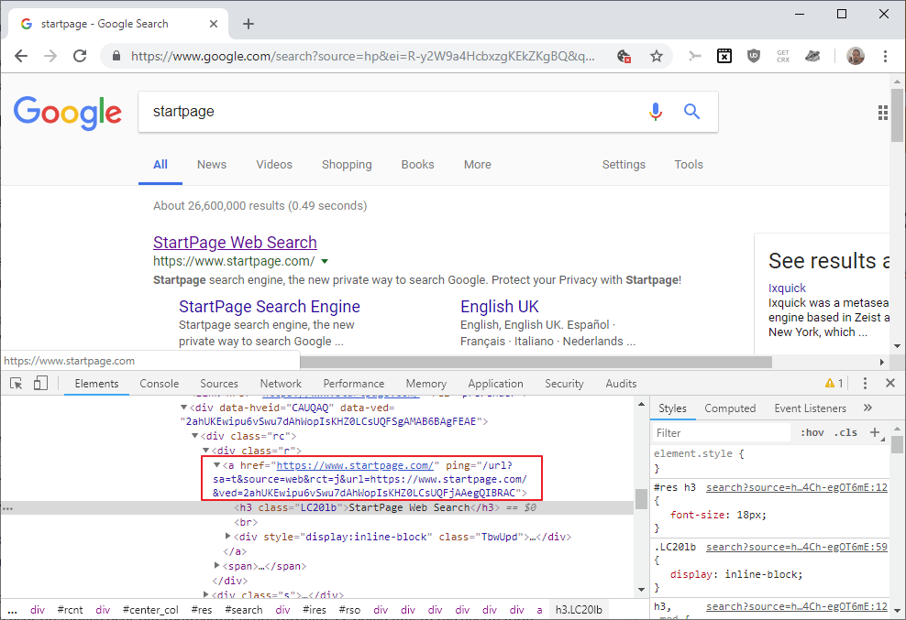Open the Sources tab in DevTools
Screen dimensions: 906x620
(x=219, y=384)
